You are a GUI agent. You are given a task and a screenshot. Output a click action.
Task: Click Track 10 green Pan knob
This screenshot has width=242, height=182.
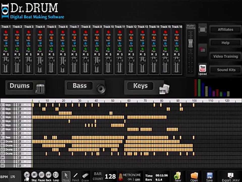tap(108, 49)
